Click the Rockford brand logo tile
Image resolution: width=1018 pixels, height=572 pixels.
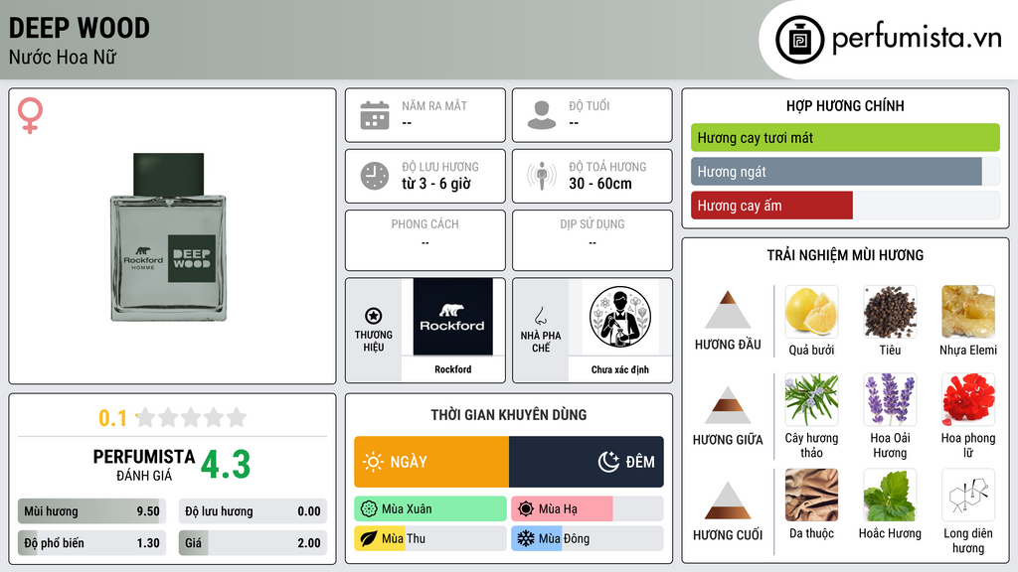pyautogui.click(x=452, y=317)
